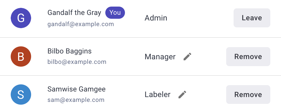This screenshot has width=281, height=112.
Task: Leave the team as Gandalf
Action: pyautogui.click(x=252, y=18)
